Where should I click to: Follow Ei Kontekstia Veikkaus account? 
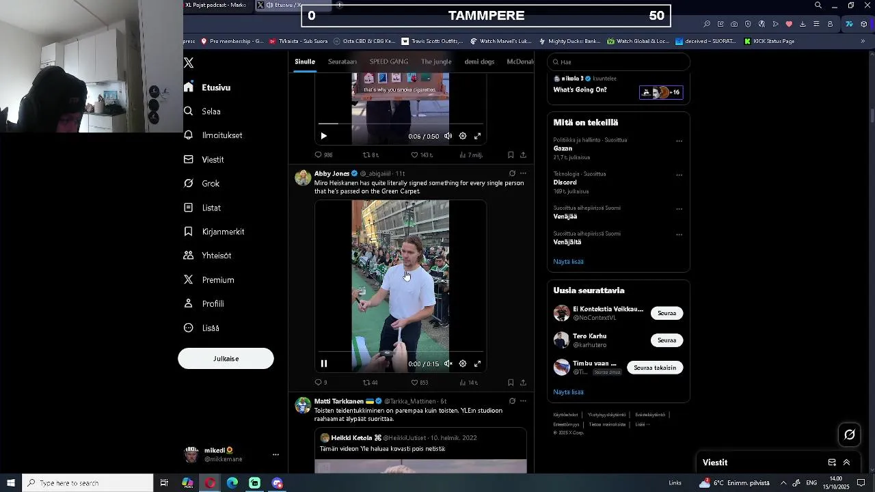tap(667, 313)
